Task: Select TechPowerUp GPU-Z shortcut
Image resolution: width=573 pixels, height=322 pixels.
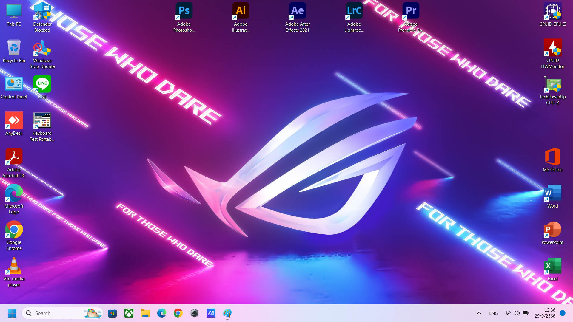Action: pos(552,90)
